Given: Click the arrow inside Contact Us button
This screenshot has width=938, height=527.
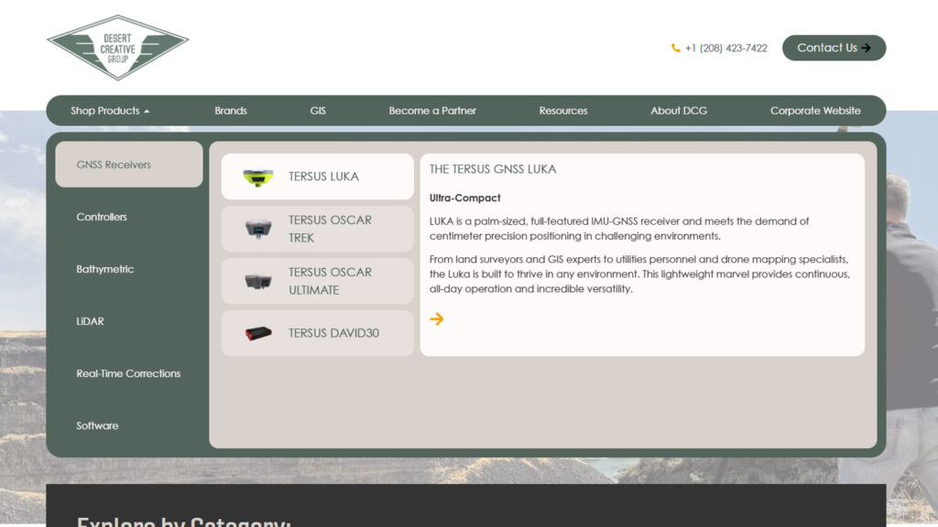Looking at the screenshot, I should click(x=867, y=48).
